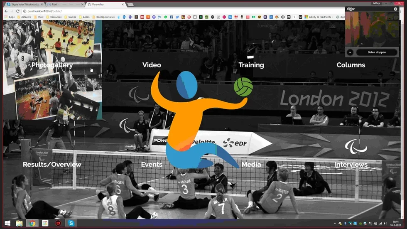Open the Video section link

(x=152, y=65)
